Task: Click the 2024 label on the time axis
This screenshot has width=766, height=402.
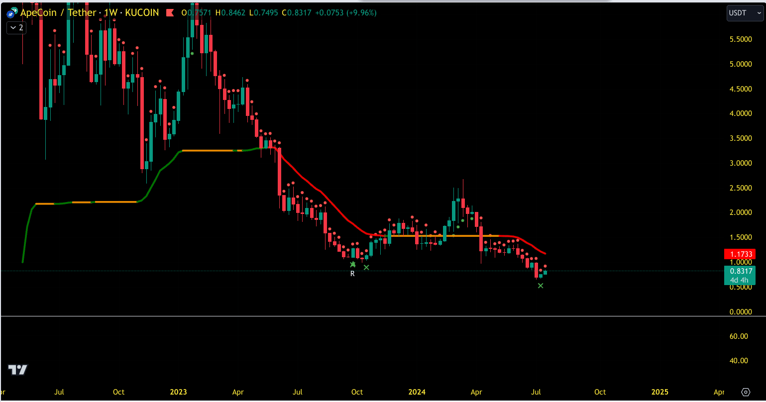Action: tap(417, 392)
